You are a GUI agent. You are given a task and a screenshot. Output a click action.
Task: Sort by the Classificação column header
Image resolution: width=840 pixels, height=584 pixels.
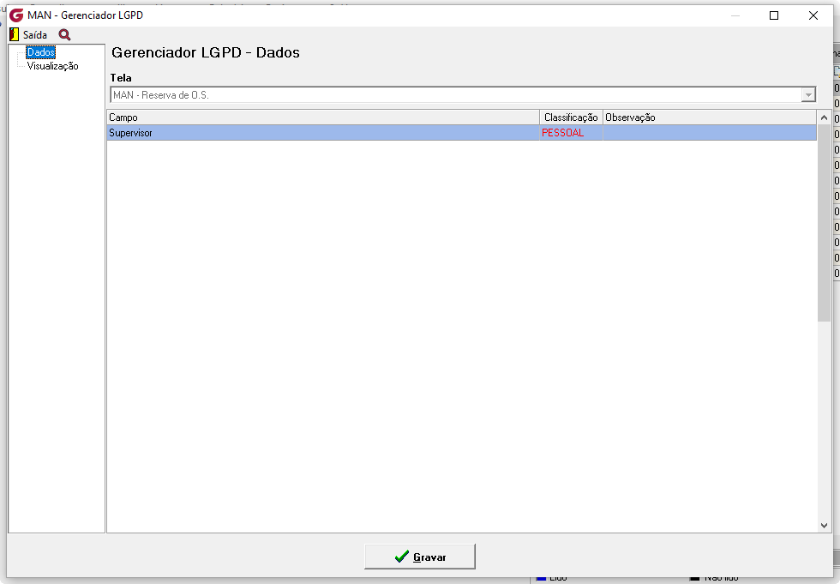[x=571, y=117]
